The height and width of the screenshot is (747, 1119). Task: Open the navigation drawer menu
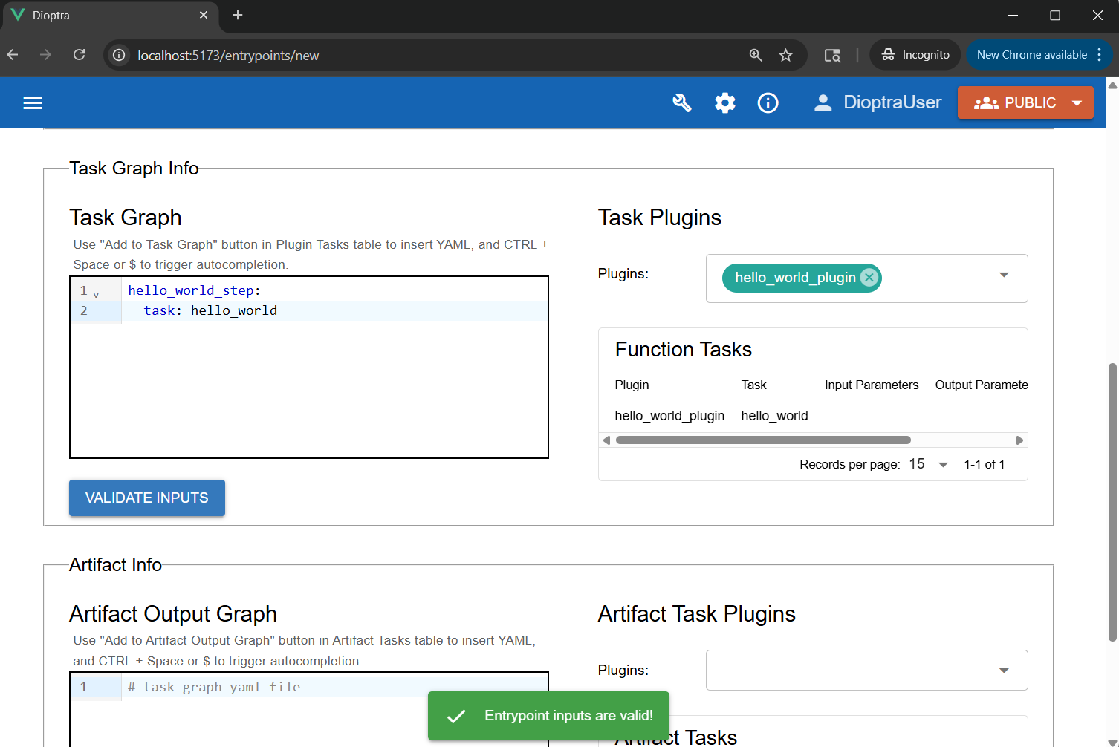(x=33, y=102)
